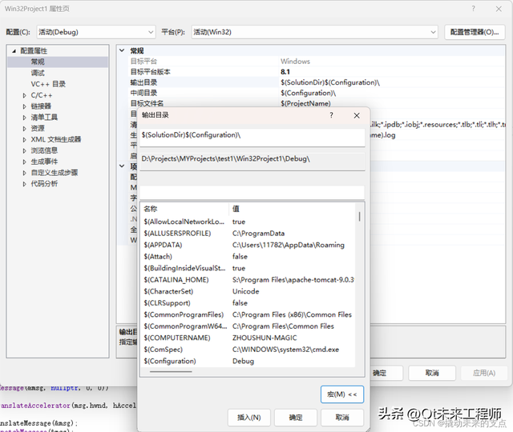Click the 宏(M) << button

pyautogui.click(x=342, y=394)
